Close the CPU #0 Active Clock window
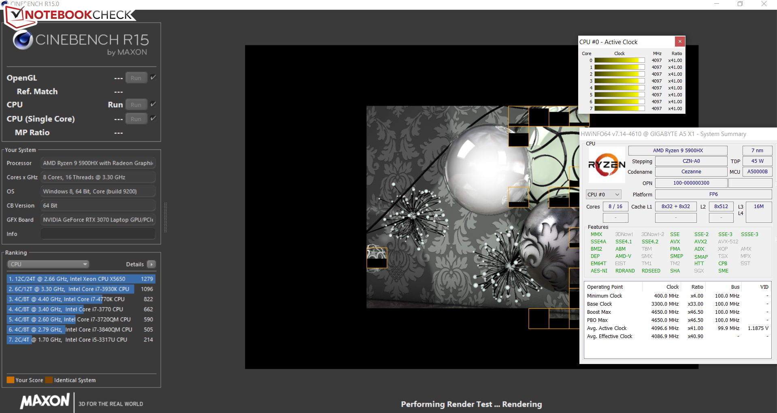The image size is (777, 413). [x=680, y=41]
